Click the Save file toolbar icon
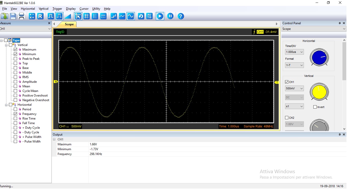Screen dimensions: 348x189 tap(13, 16)
